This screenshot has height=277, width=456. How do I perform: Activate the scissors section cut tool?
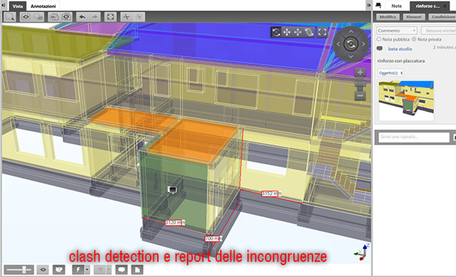126,17
